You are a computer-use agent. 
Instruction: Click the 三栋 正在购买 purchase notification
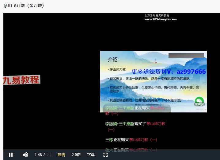coord(131,140)
